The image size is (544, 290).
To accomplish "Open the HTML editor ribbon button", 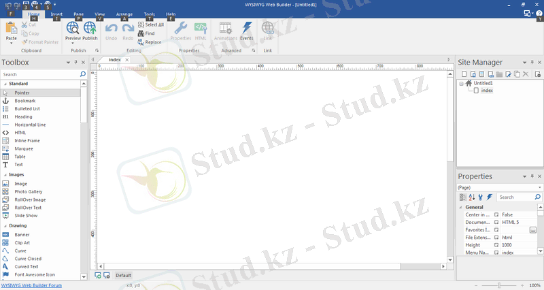I will click(x=201, y=31).
